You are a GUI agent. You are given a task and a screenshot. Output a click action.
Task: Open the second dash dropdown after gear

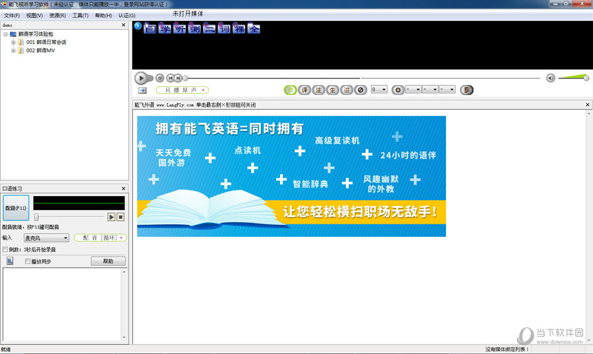[430, 89]
